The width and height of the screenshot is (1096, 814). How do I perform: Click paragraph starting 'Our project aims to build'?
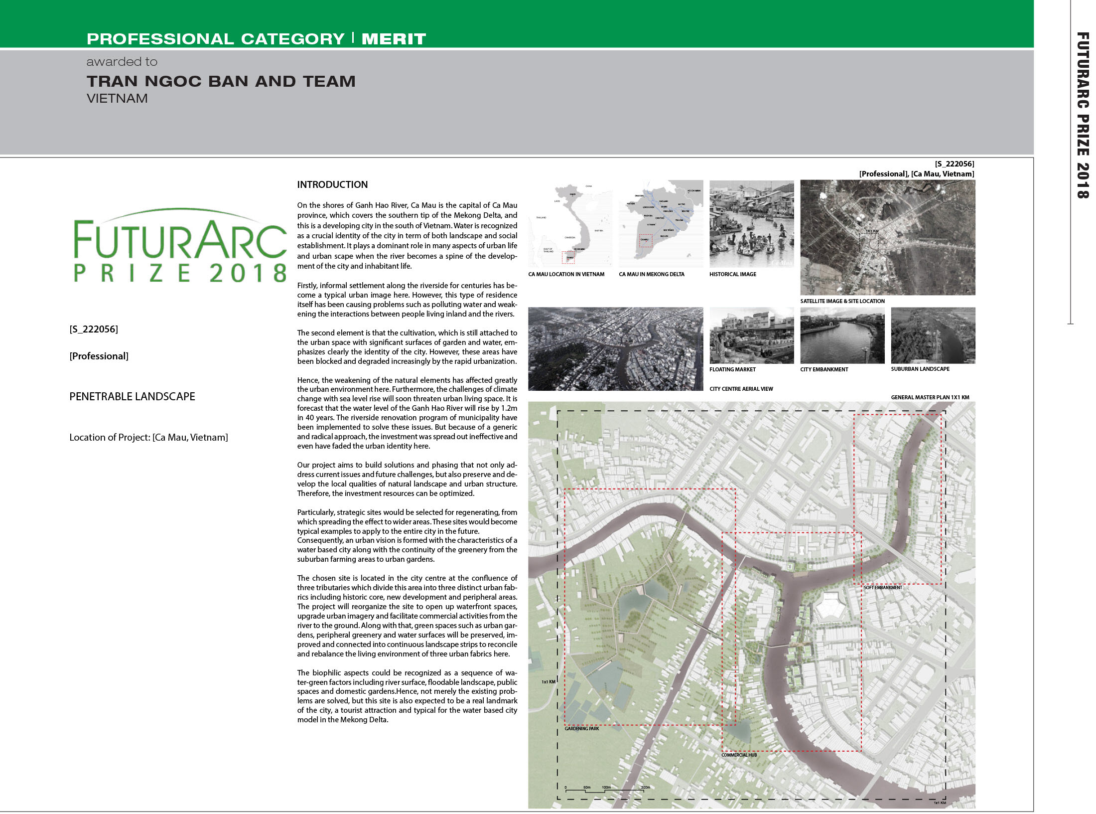(x=407, y=479)
